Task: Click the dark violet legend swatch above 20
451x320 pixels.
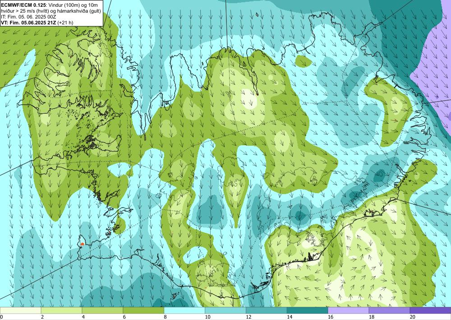Action: click(x=430, y=311)
